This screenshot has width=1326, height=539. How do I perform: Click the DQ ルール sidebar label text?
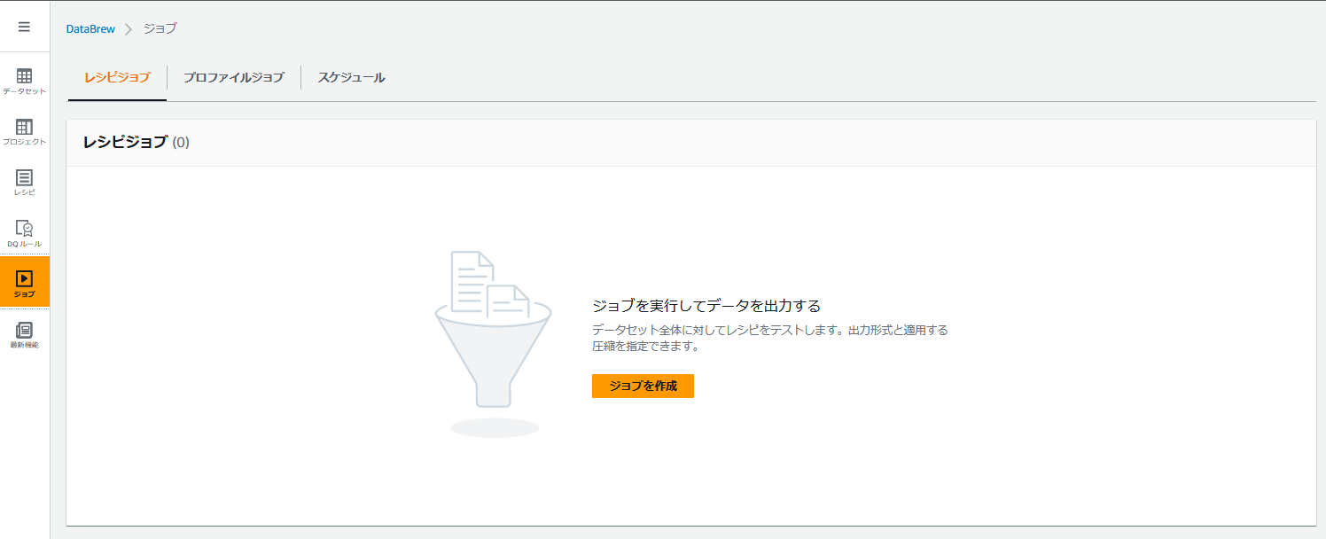click(x=24, y=242)
